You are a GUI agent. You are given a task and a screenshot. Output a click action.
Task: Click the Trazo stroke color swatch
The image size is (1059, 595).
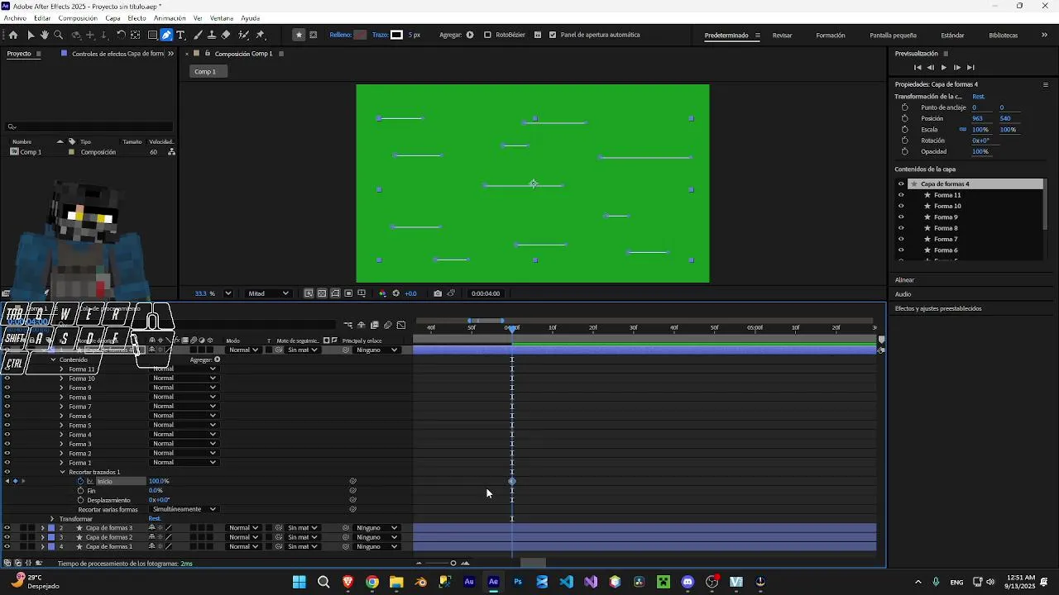[x=396, y=35]
